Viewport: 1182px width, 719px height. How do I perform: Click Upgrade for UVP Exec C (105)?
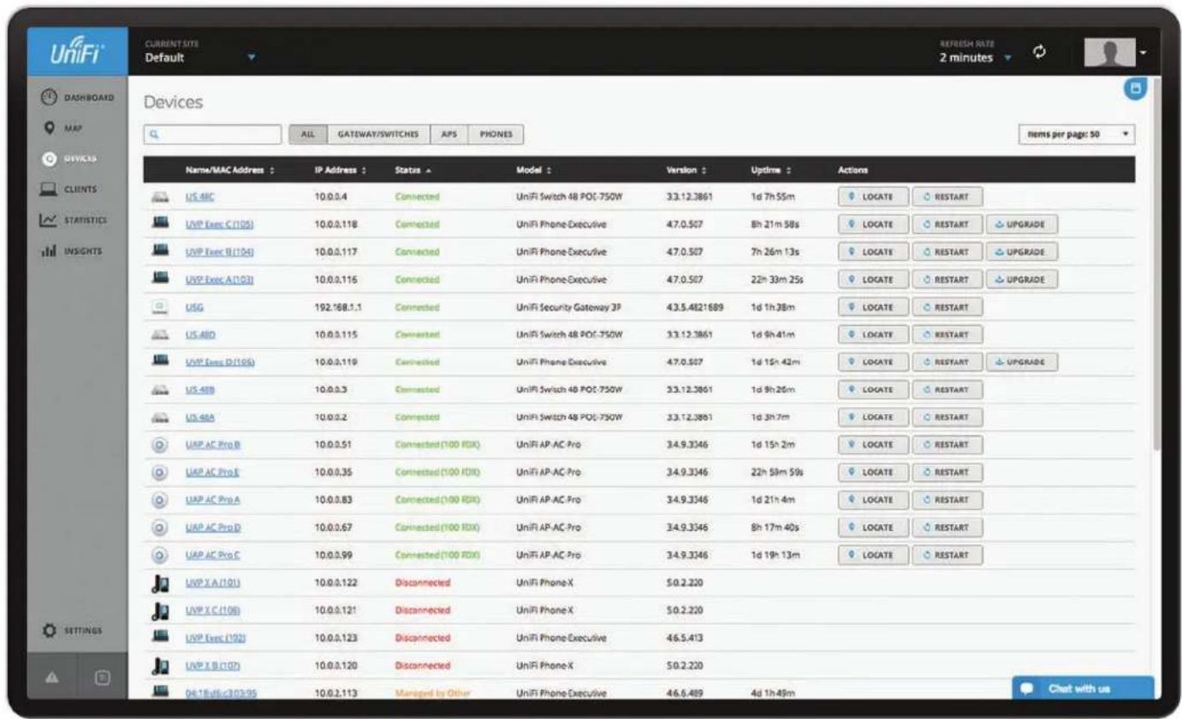(x=1022, y=224)
